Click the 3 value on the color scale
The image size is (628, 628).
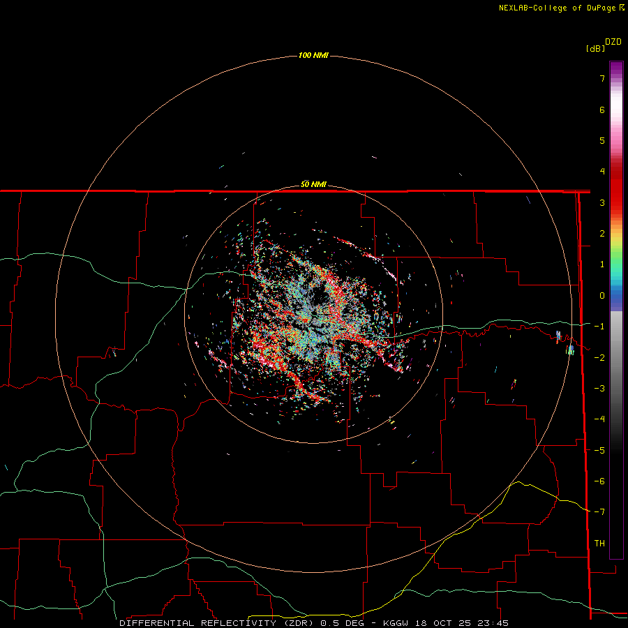pyautogui.click(x=602, y=202)
